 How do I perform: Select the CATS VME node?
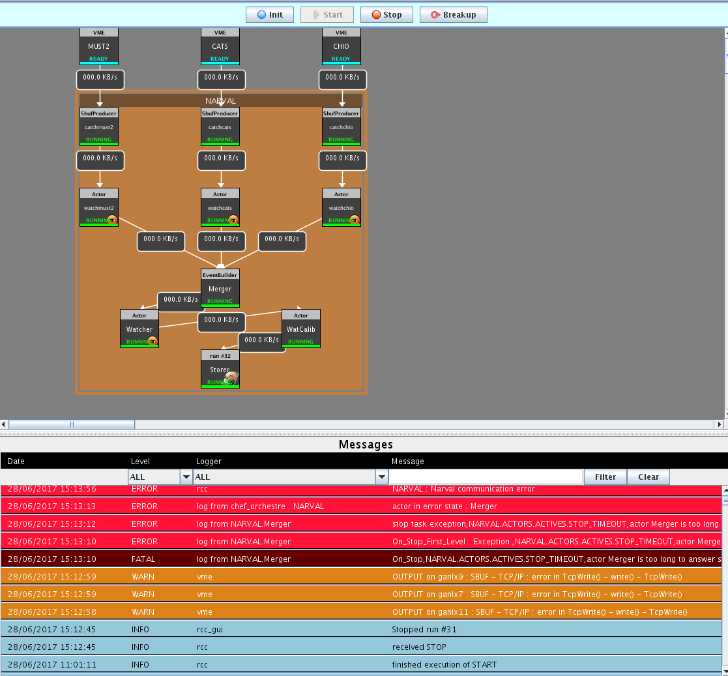tap(220, 46)
